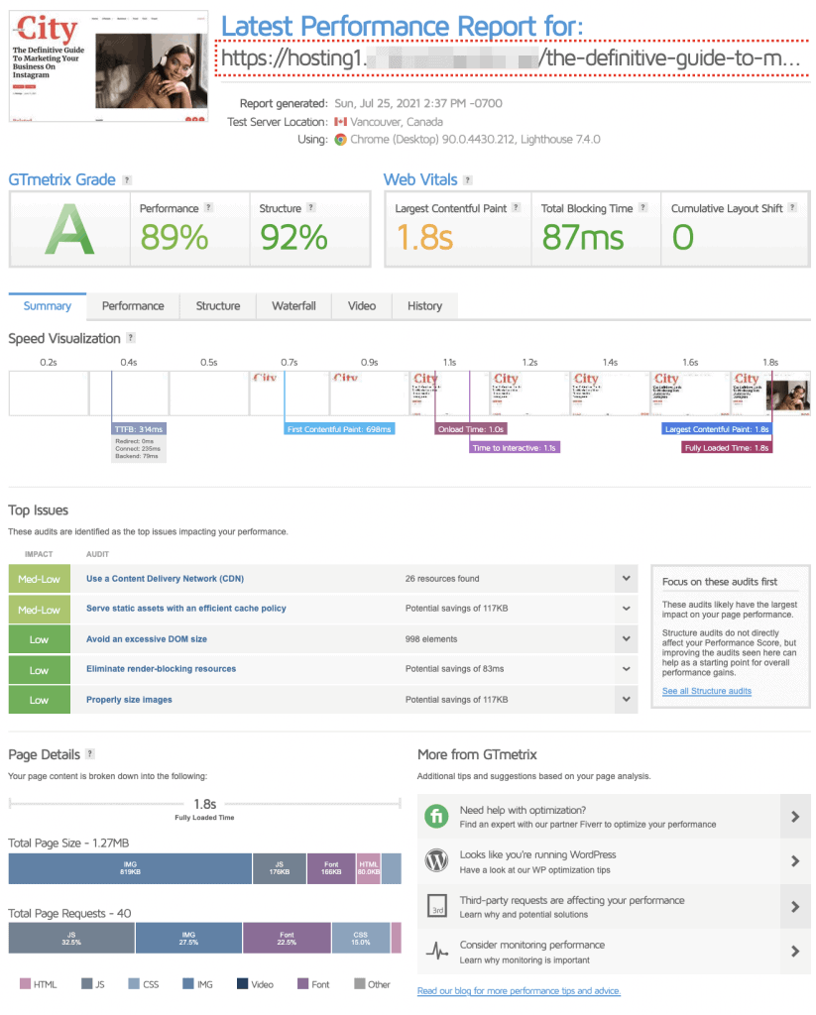
Task: Click the Fiverr icon for optimization help
Action: [x=436, y=817]
